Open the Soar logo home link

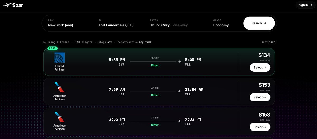click(x=13, y=5)
